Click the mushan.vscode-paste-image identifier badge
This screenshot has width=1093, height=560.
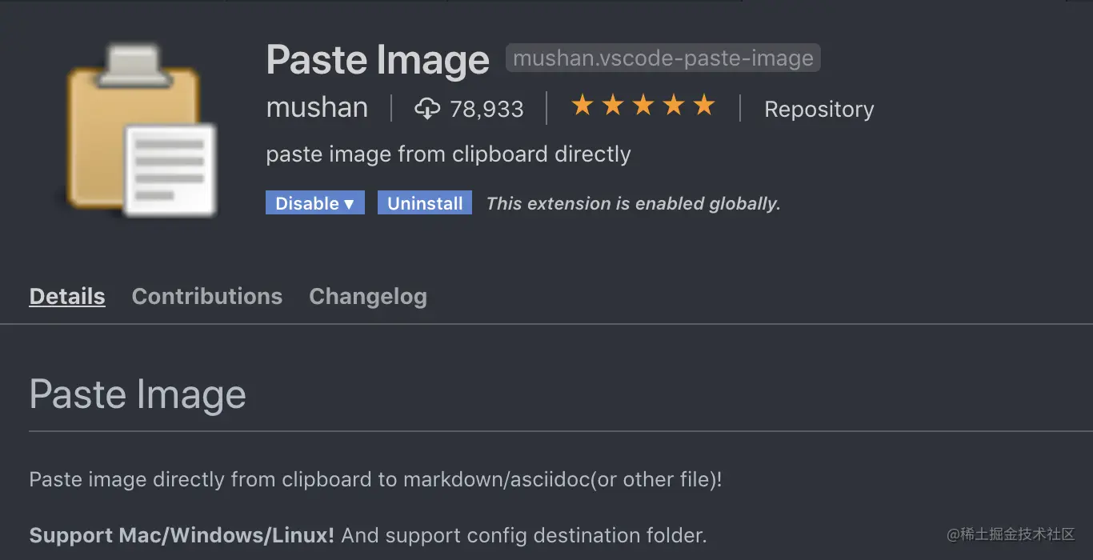(x=663, y=58)
